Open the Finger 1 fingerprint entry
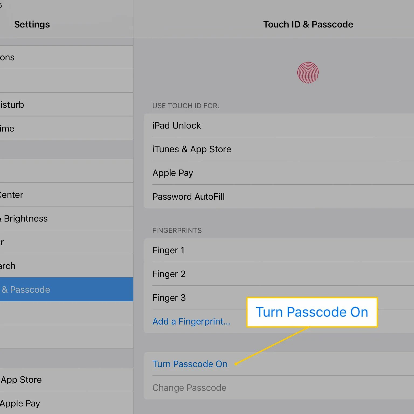Screen dimensions: 414x414 168,250
